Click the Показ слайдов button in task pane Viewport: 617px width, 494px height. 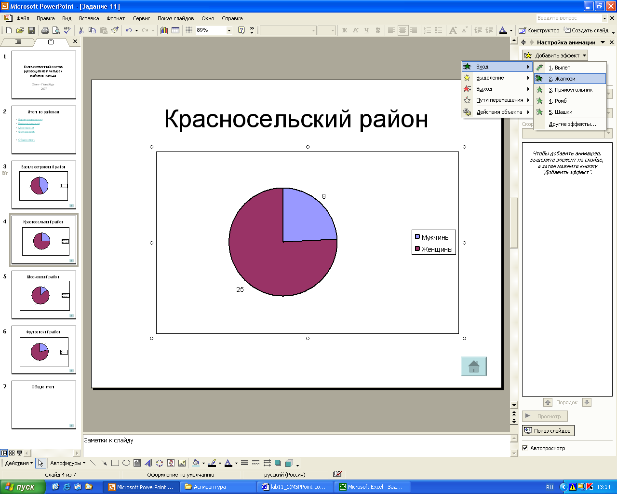coord(548,430)
